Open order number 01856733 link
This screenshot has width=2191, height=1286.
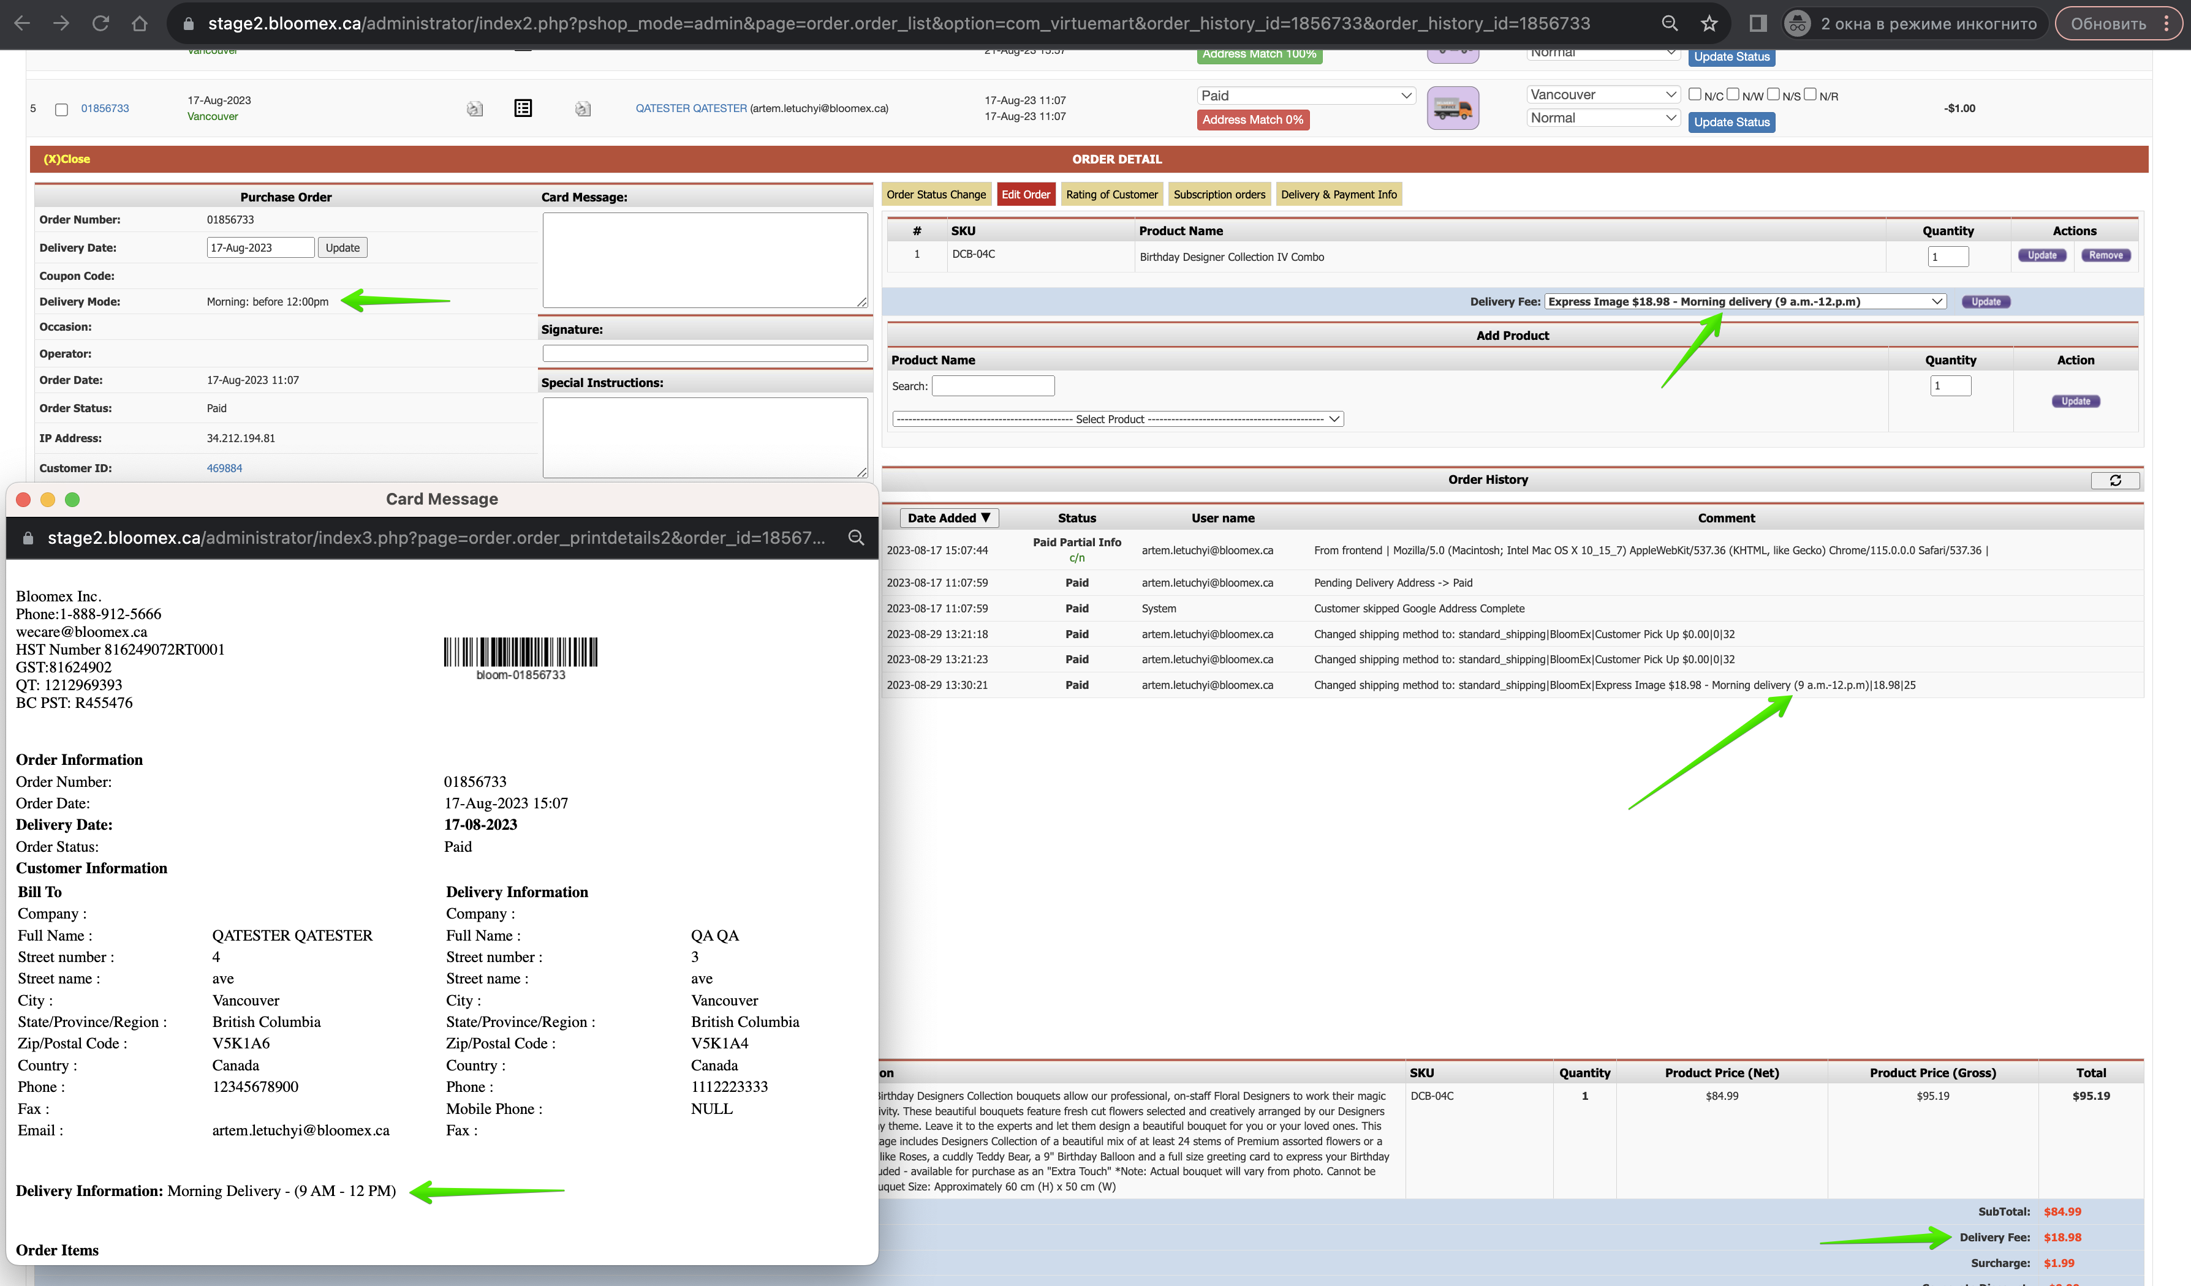105,108
